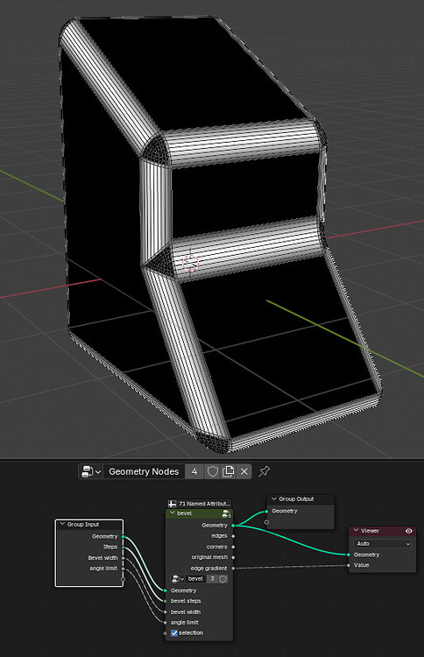
Task: Collapse the Group Output node
Action: tap(274, 499)
